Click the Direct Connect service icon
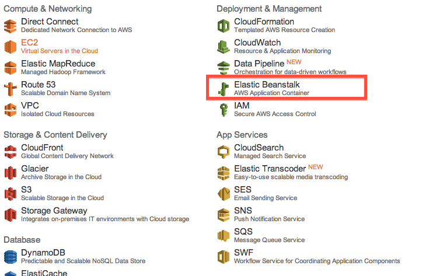 pyautogui.click(x=11, y=26)
